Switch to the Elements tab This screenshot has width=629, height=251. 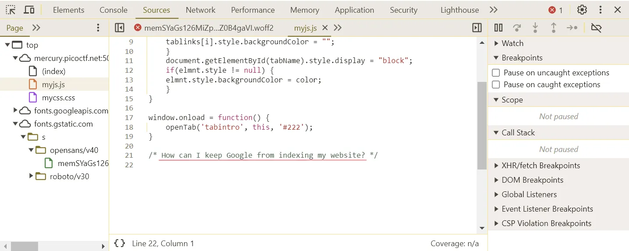(68, 10)
